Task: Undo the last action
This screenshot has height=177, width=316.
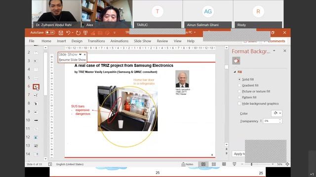Action: point(68,32)
